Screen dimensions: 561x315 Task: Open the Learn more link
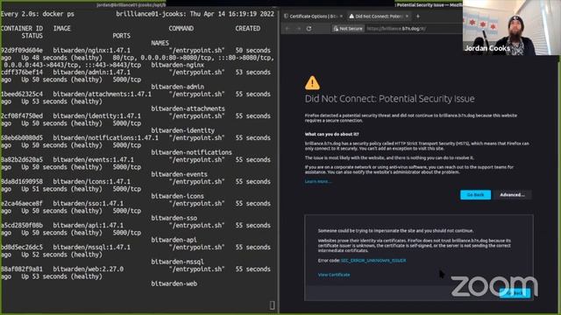pyautogui.click(x=317, y=181)
